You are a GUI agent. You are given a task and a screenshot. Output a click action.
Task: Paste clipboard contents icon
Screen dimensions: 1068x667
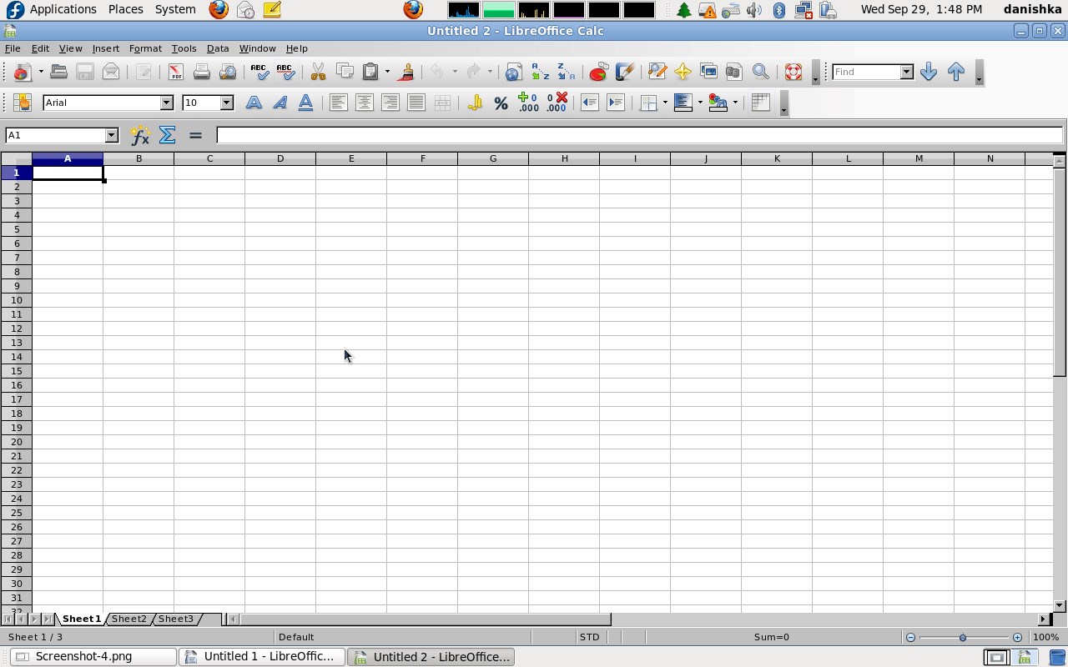tap(371, 72)
